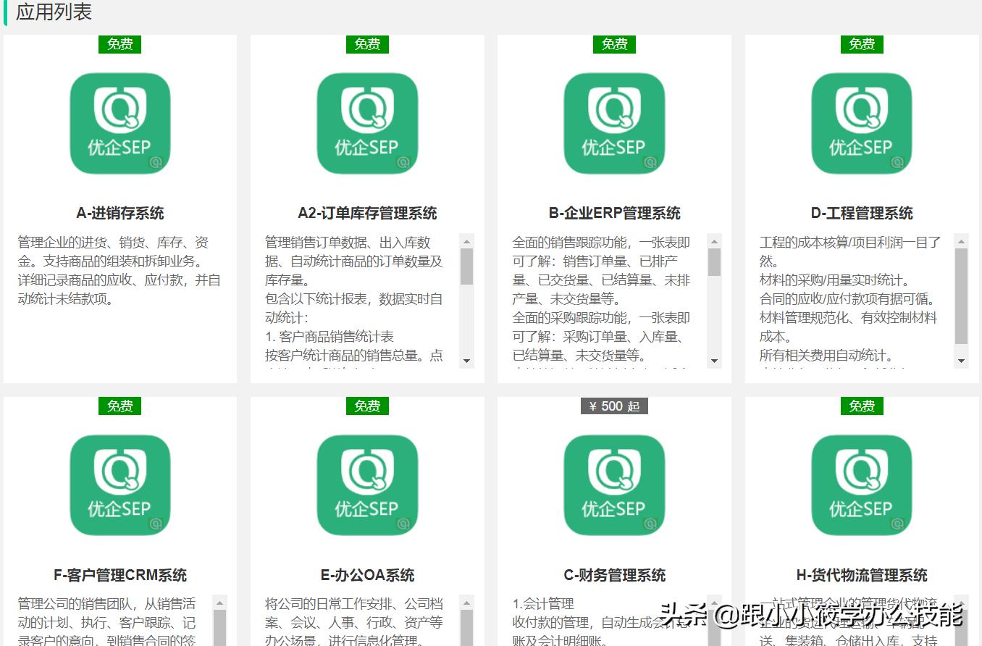This screenshot has width=982, height=646.
Task: Click the ¥500起 price tag on C-财务管理系统
Action: click(614, 406)
